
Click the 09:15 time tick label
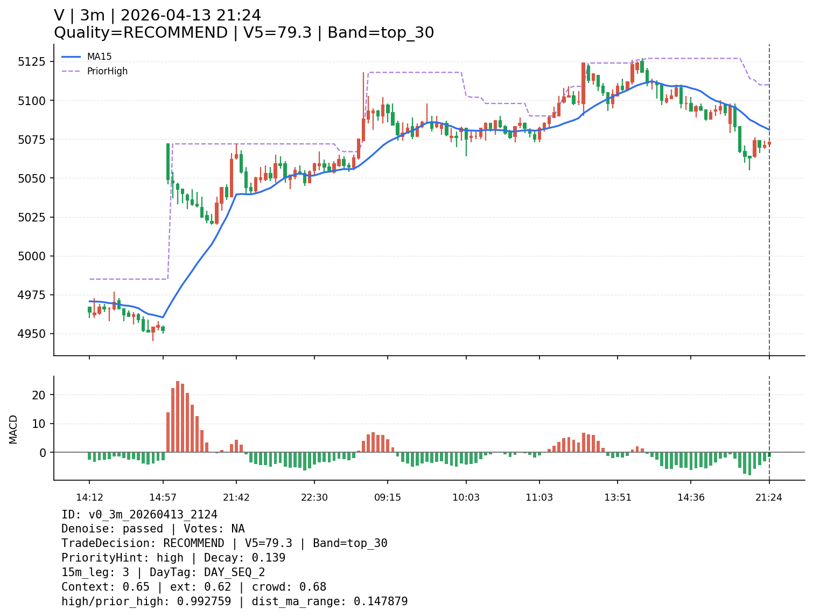[388, 497]
